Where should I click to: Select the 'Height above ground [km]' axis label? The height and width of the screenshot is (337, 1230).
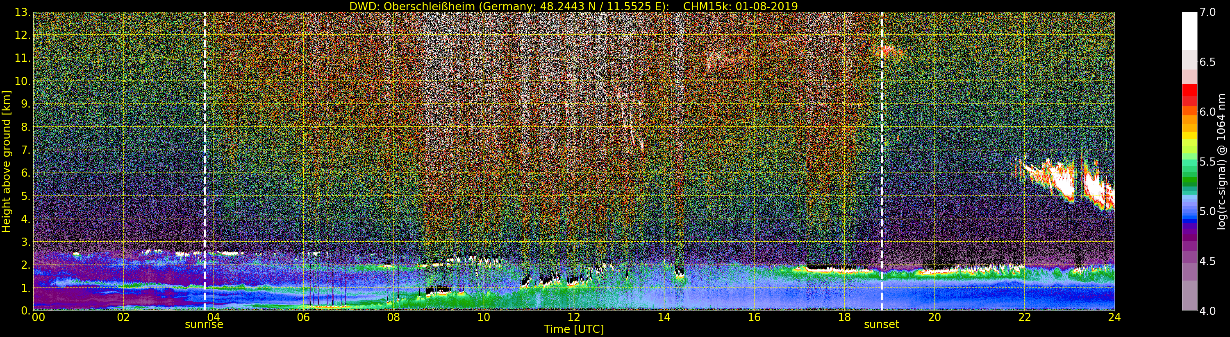pyautogui.click(x=6, y=161)
